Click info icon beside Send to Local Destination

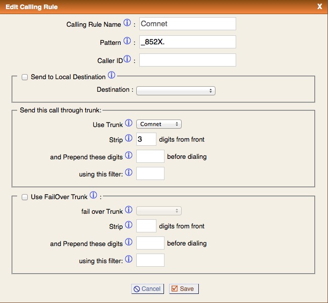coord(112,76)
